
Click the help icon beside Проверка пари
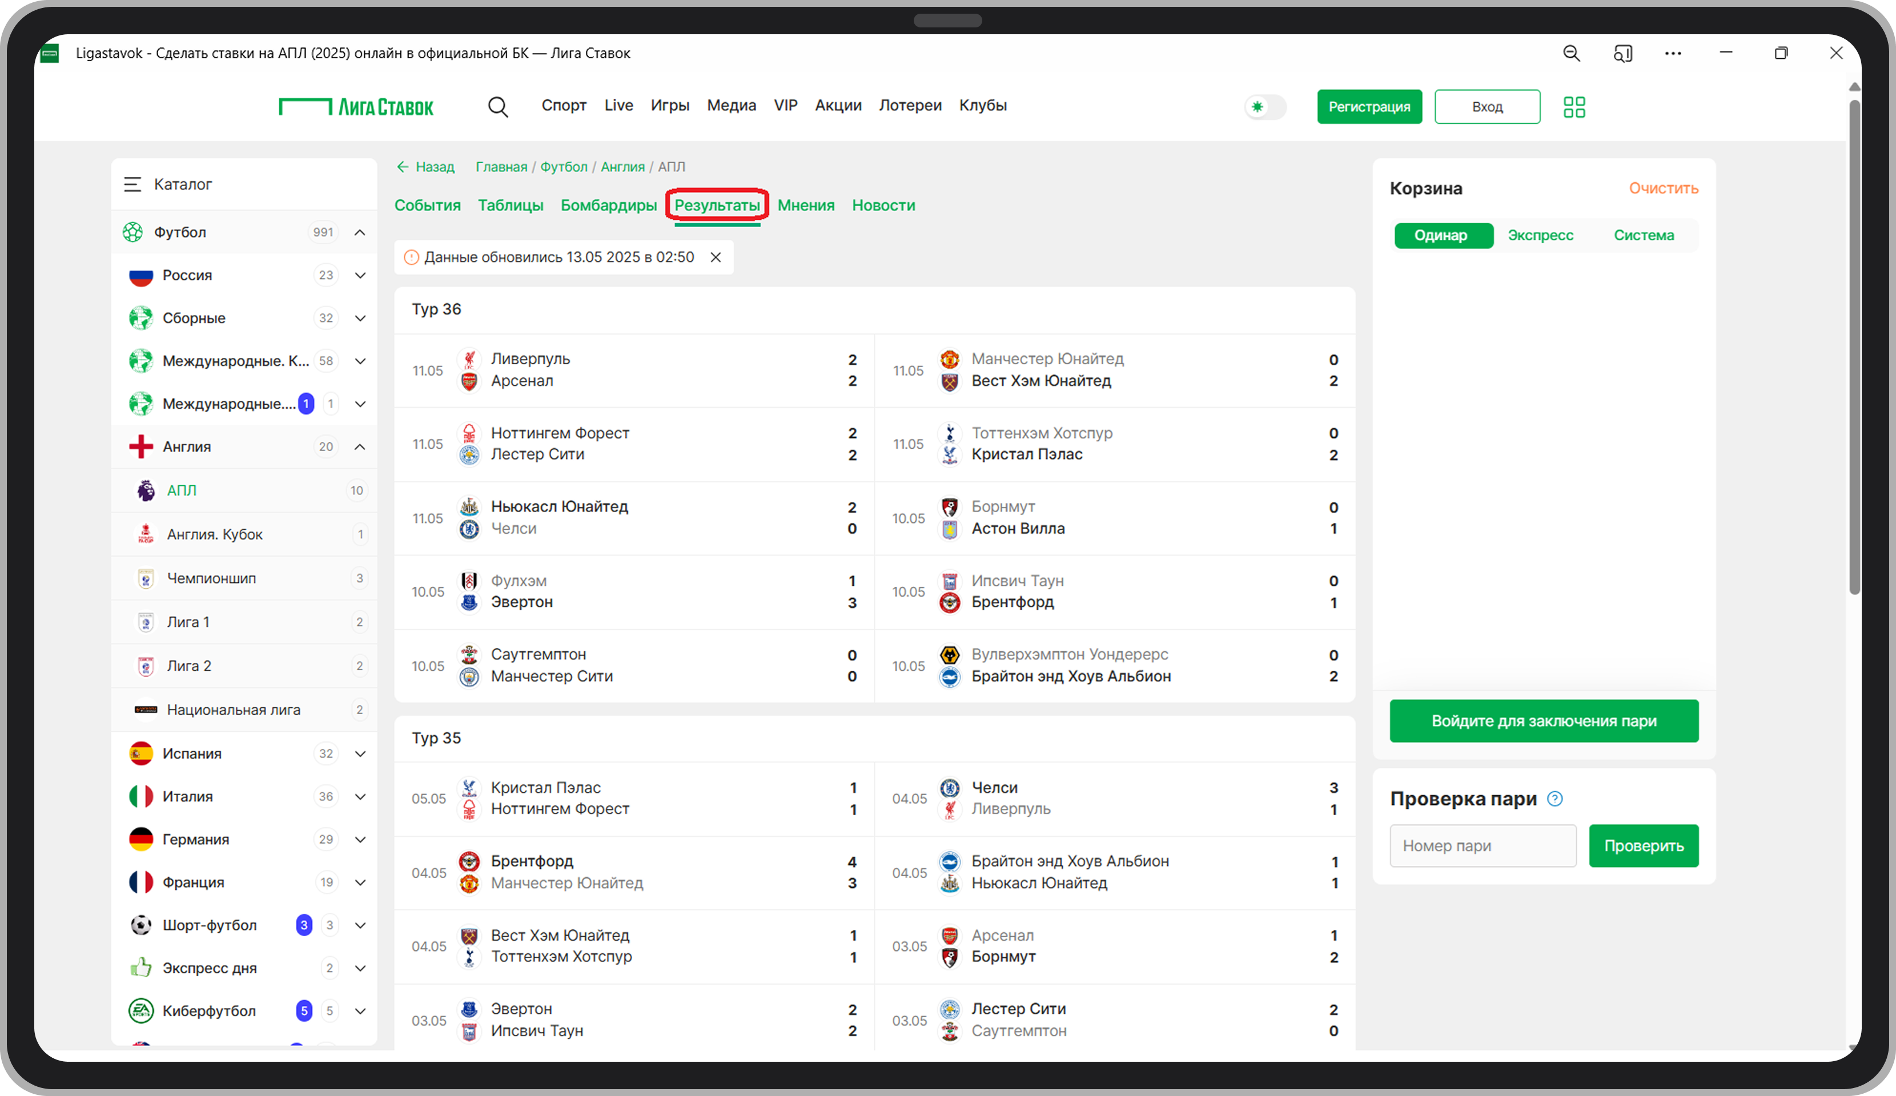(1554, 799)
